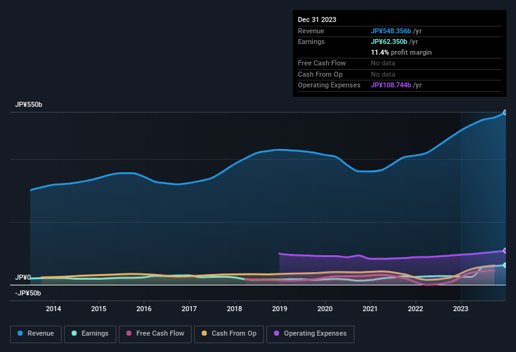Select the 2019 label on the x-axis
The height and width of the screenshot is (352, 516).
[x=280, y=309]
